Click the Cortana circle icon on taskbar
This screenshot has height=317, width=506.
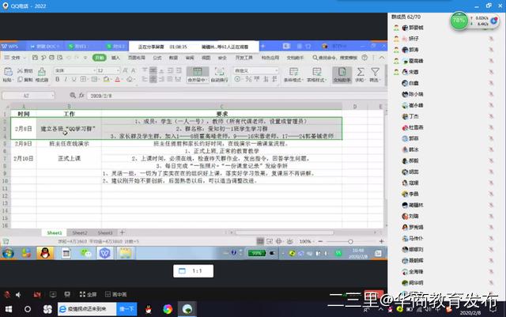tap(28, 309)
